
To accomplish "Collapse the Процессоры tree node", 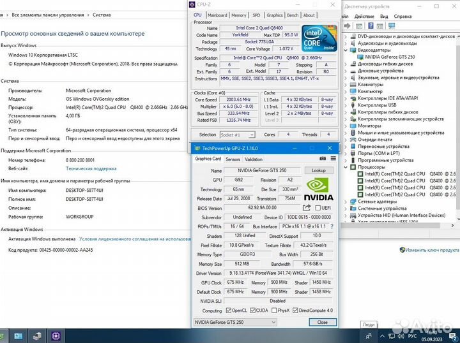I will (346, 167).
